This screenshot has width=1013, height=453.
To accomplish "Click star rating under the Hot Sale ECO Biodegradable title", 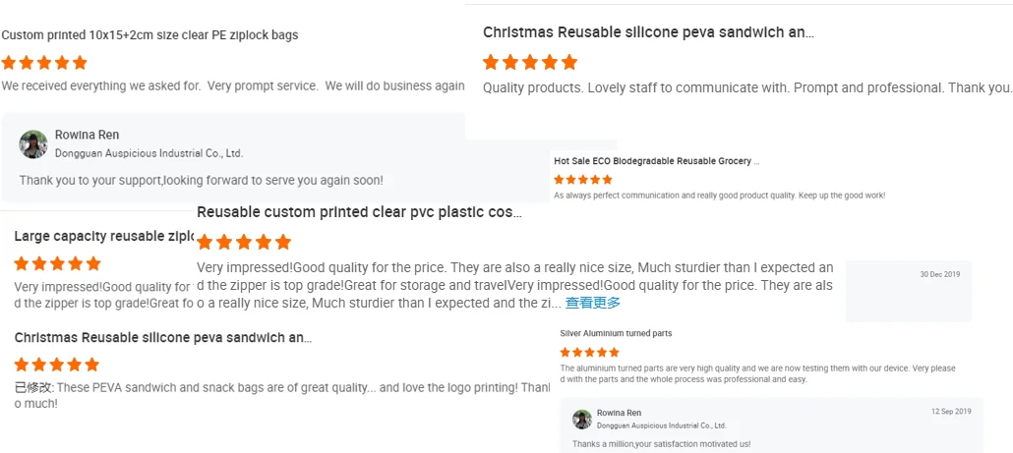I will click(x=583, y=180).
